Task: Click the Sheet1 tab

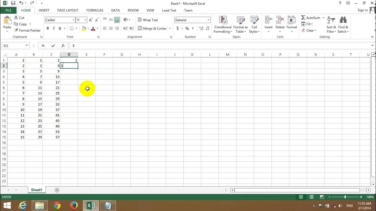Action: (36, 190)
